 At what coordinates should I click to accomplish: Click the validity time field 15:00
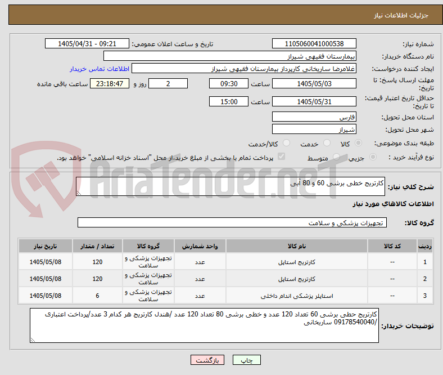click(x=229, y=101)
